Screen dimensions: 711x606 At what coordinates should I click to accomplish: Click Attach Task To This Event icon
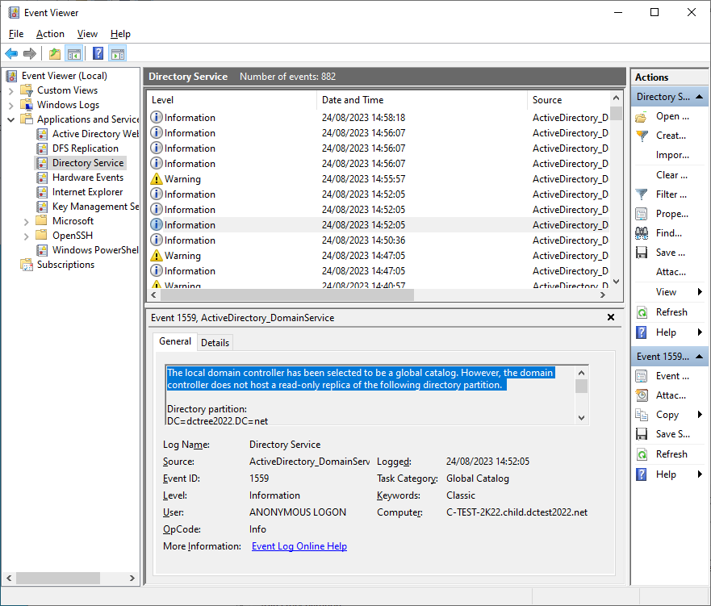641,395
